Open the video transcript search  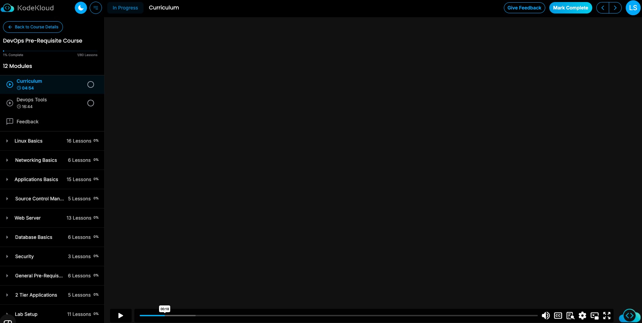tap(570, 316)
